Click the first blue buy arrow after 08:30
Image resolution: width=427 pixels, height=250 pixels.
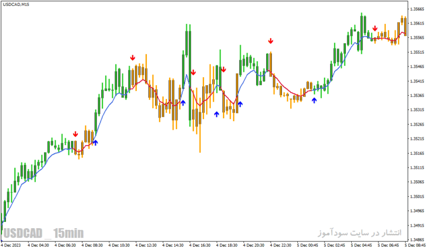click(96, 143)
